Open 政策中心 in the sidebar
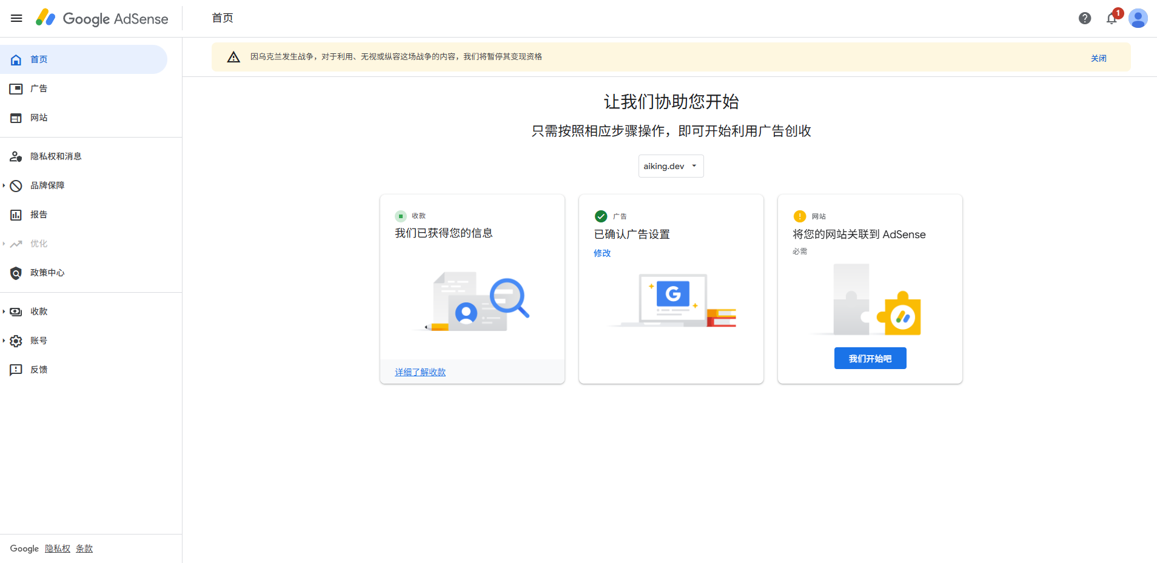This screenshot has width=1157, height=563. pos(84,273)
